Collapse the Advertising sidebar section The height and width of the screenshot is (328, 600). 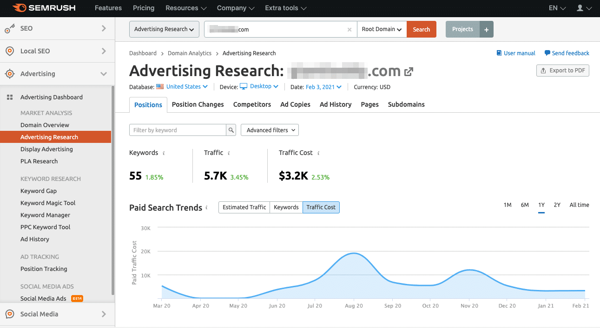(104, 74)
